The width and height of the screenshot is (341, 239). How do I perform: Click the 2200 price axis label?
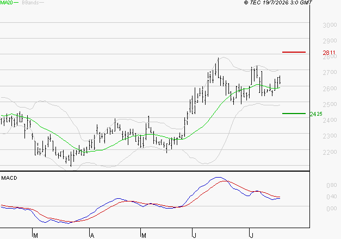click(x=330, y=152)
